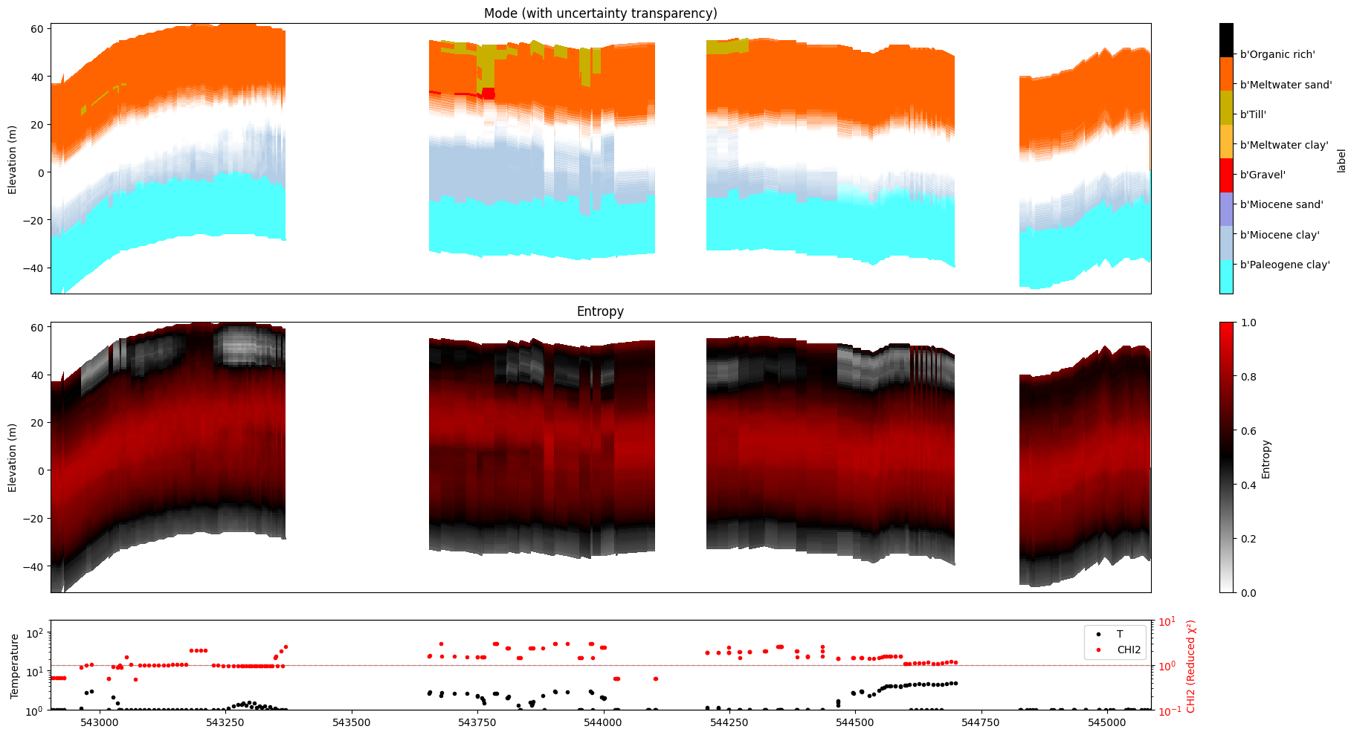
Task: Click the 'Temperature' y-axis label
Action: point(14,666)
